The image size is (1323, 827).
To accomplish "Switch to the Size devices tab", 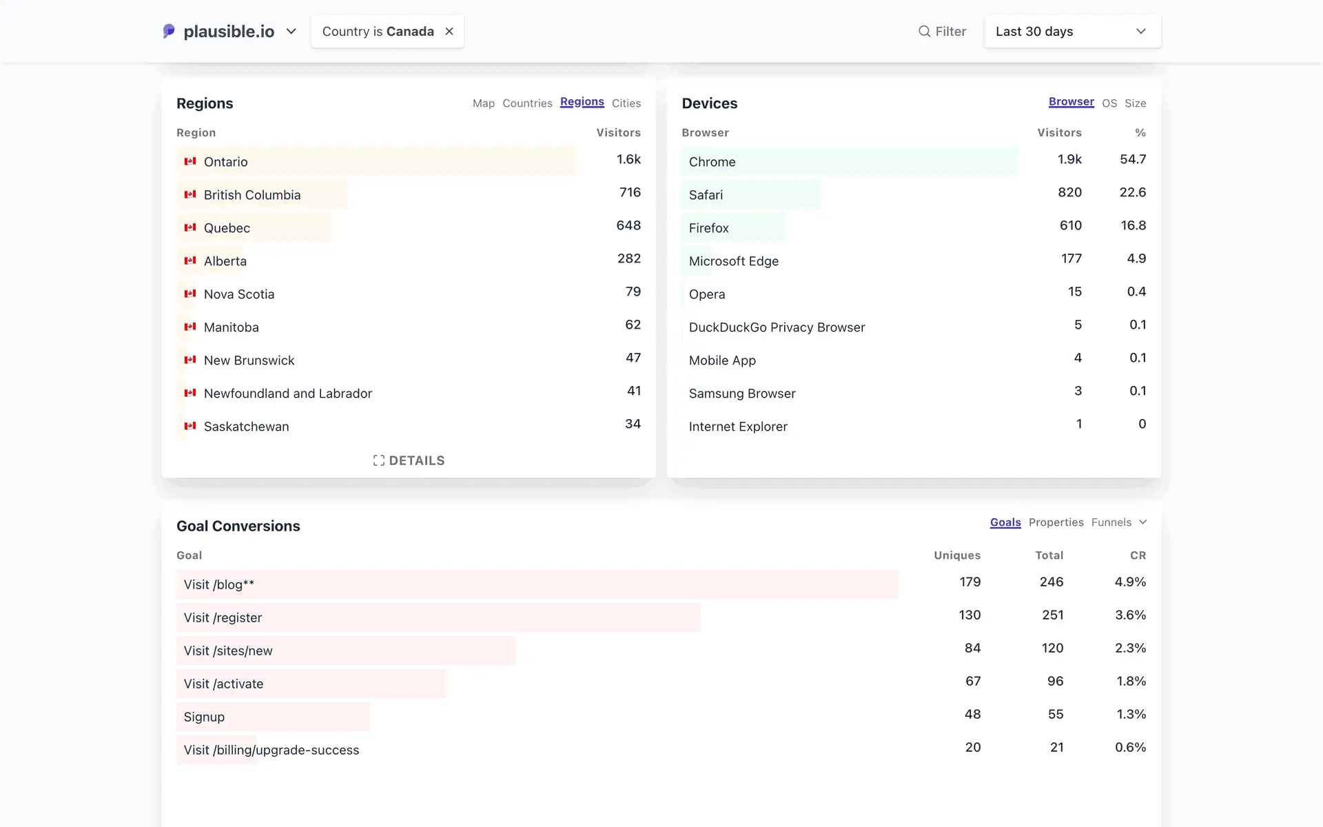I will [1135, 103].
